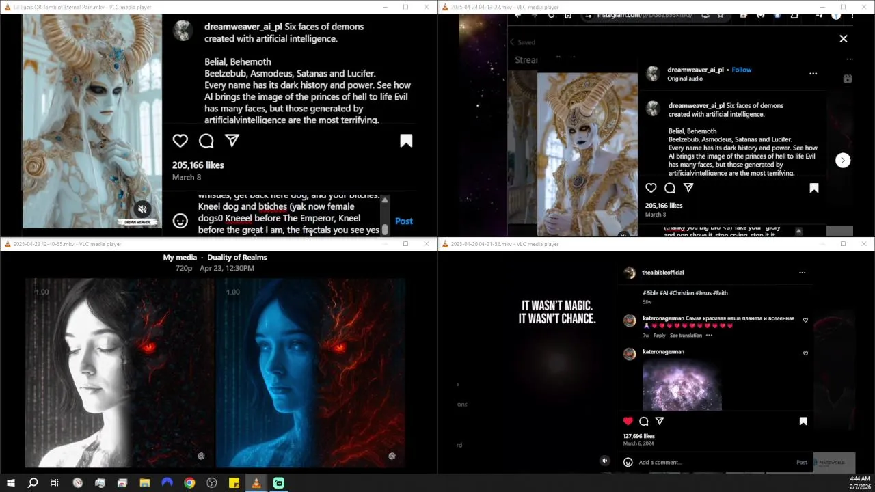Click browser reload icon in top-right window
This screenshot has height=492, width=875.
pos(551,15)
